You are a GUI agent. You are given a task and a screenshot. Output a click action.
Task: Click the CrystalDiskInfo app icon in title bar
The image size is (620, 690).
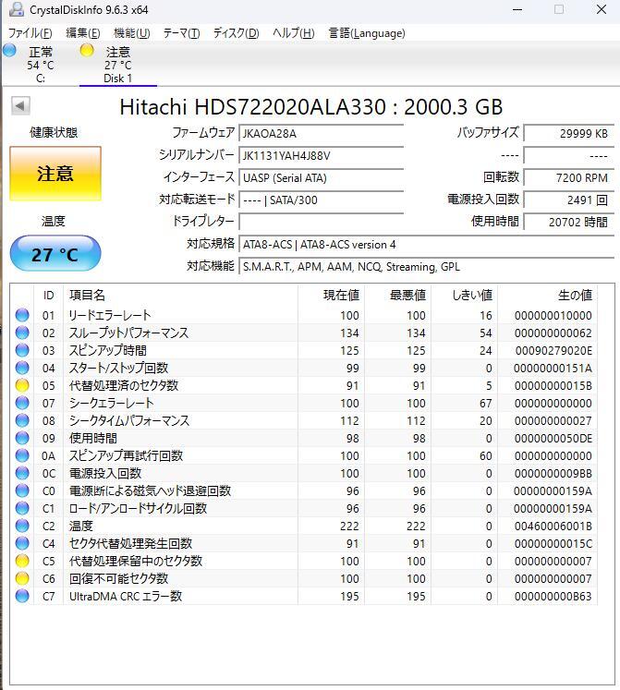pos(15,10)
